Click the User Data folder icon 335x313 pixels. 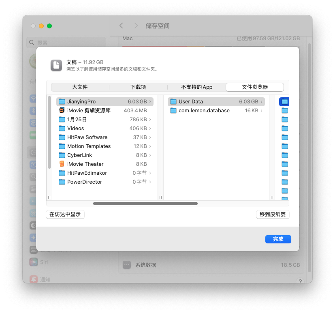point(173,101)
